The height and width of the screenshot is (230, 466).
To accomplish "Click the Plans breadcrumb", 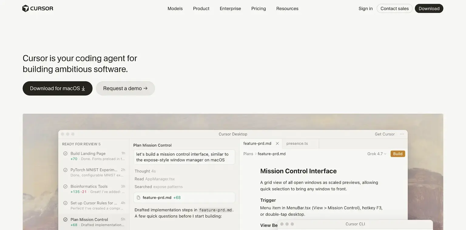I will (x=248, y=154).
